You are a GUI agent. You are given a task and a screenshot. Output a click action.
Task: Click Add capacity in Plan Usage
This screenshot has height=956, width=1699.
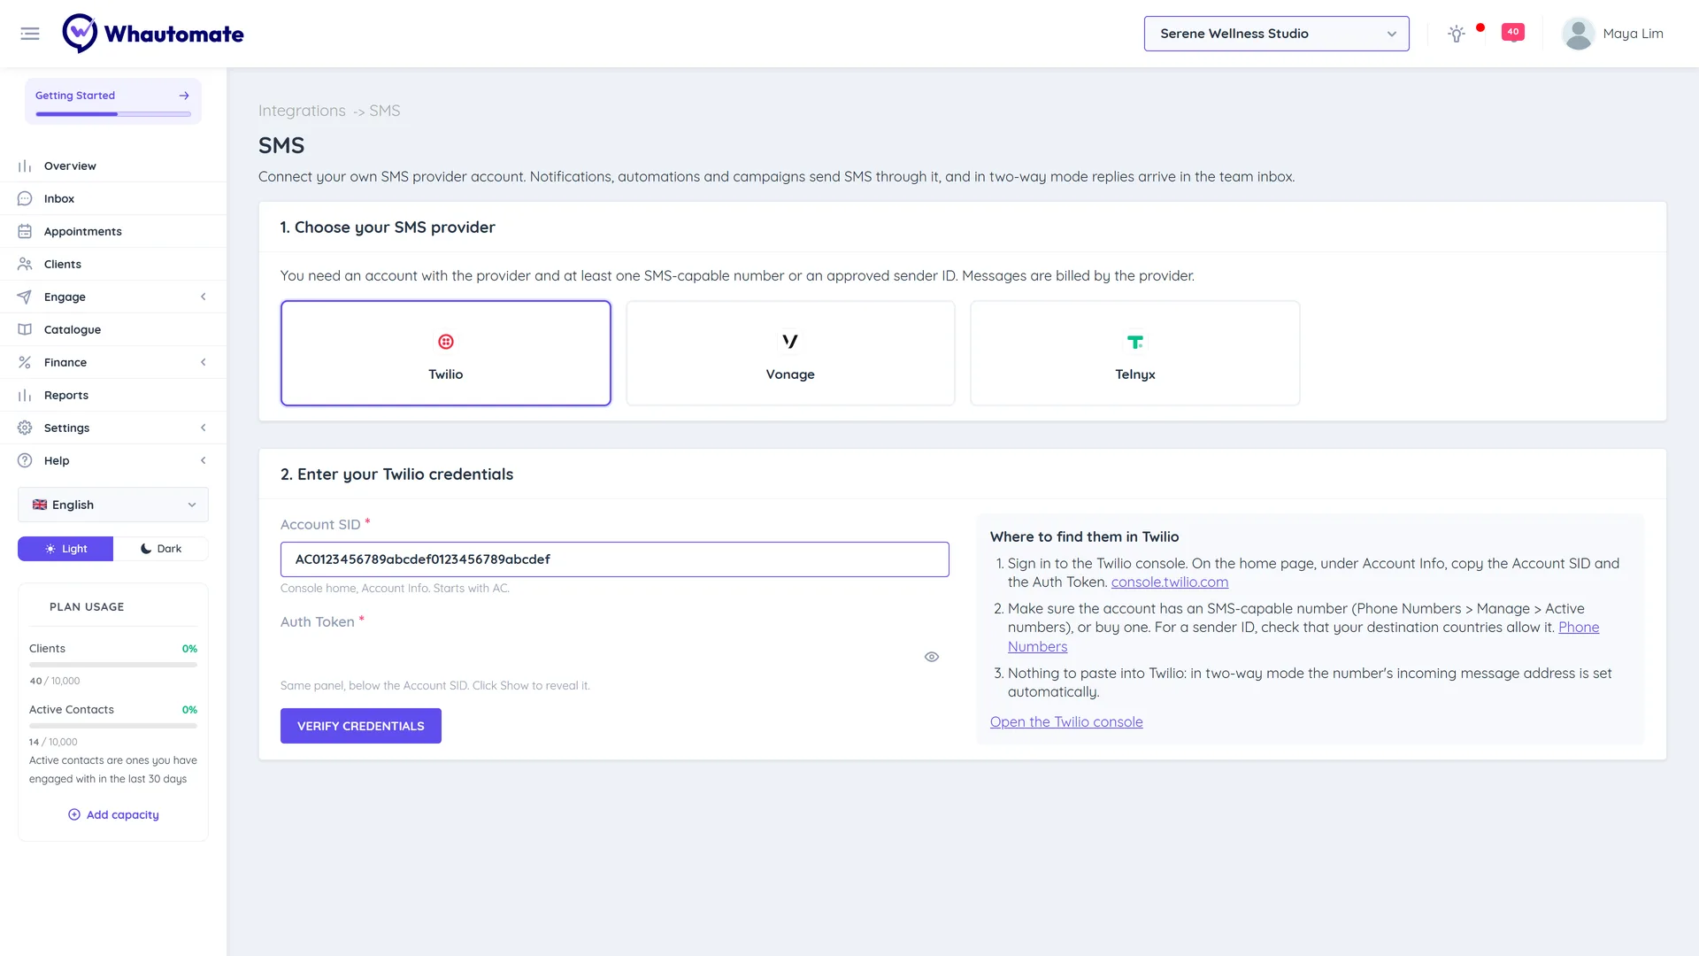coord(113,814)
